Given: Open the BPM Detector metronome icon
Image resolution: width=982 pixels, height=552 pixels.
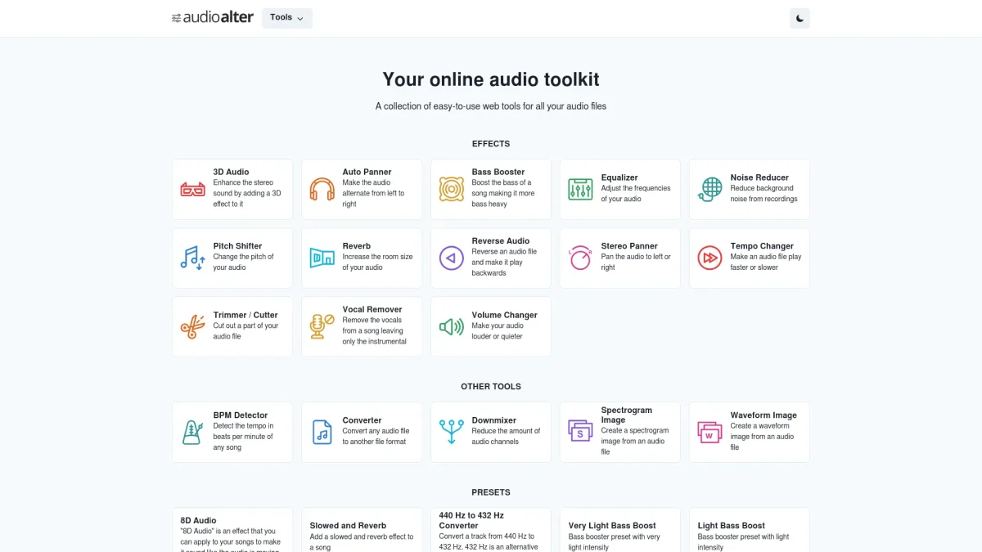Looking at the screenshot, I should tap(193, 432).
